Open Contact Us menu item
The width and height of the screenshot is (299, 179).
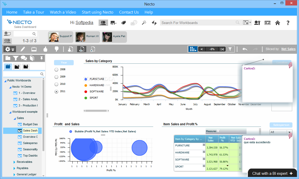tap(129, 12)
